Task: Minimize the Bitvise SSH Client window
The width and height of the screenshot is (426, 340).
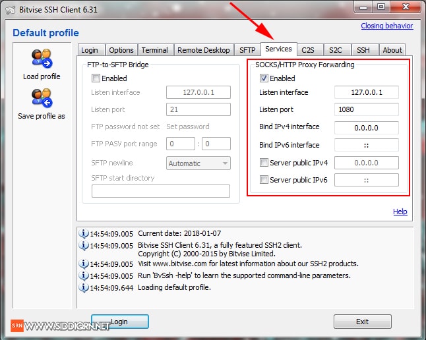Action: tap(363, 7)
